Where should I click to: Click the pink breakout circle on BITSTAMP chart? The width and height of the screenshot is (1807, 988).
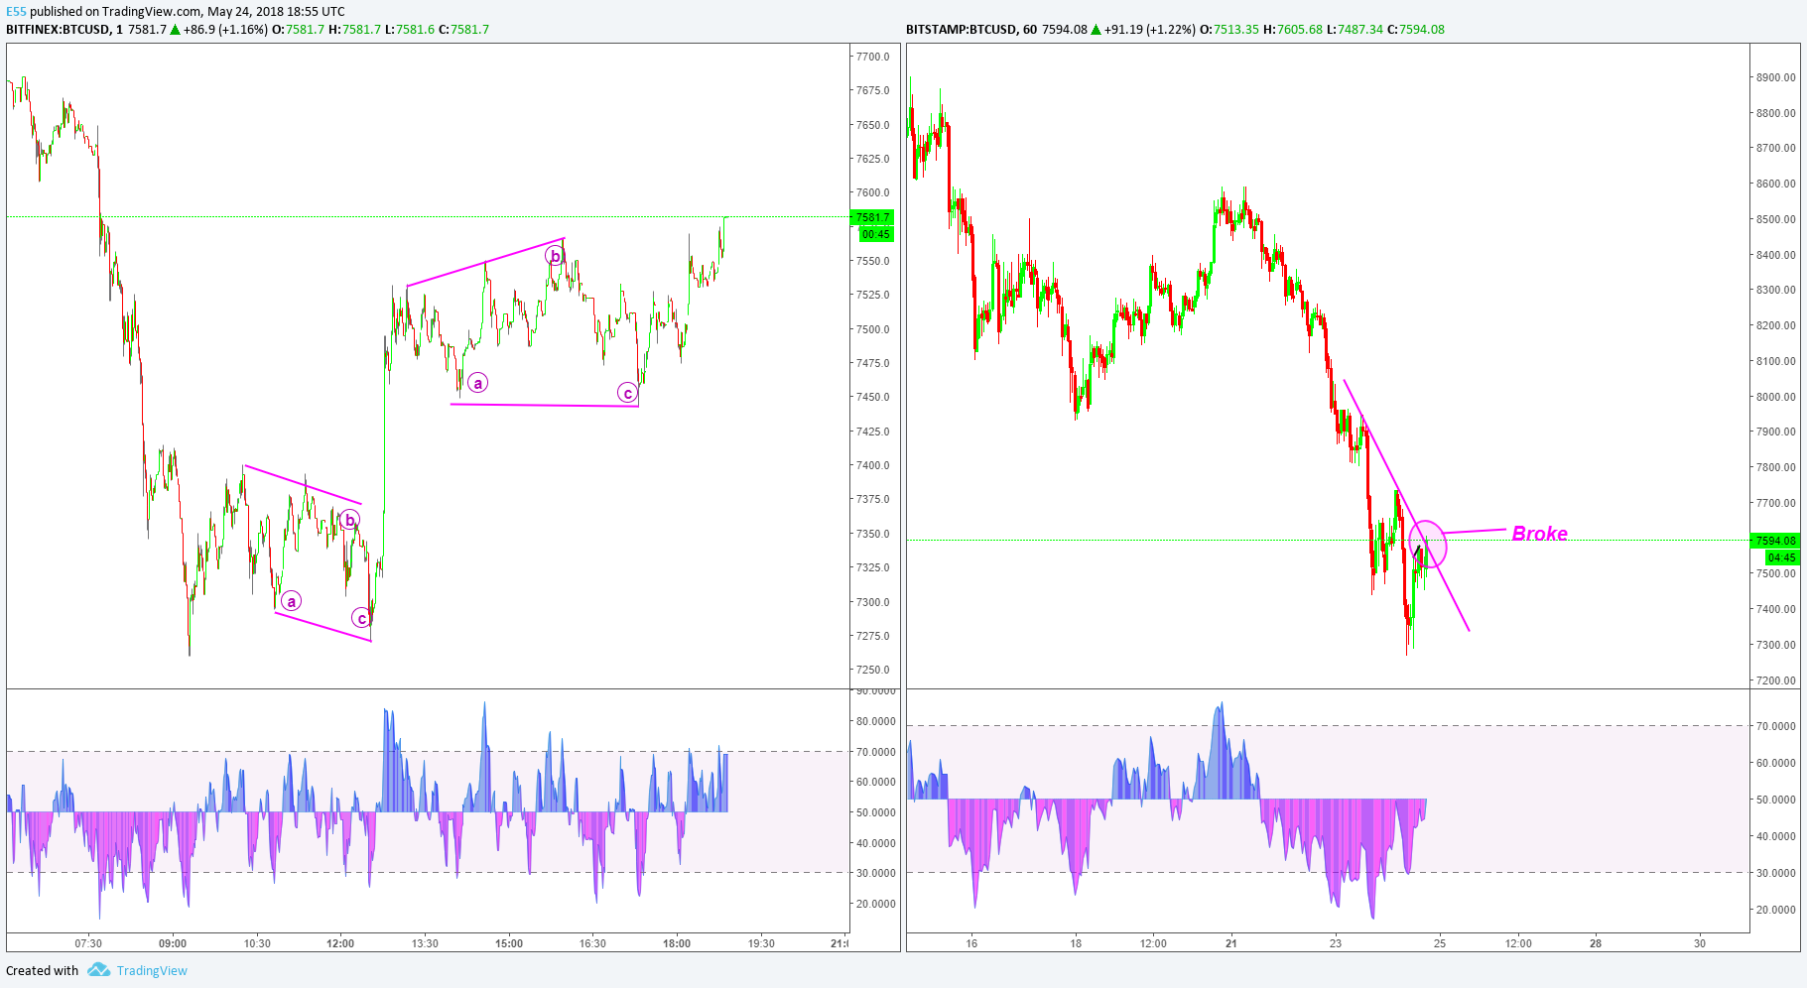[1427, 544]
